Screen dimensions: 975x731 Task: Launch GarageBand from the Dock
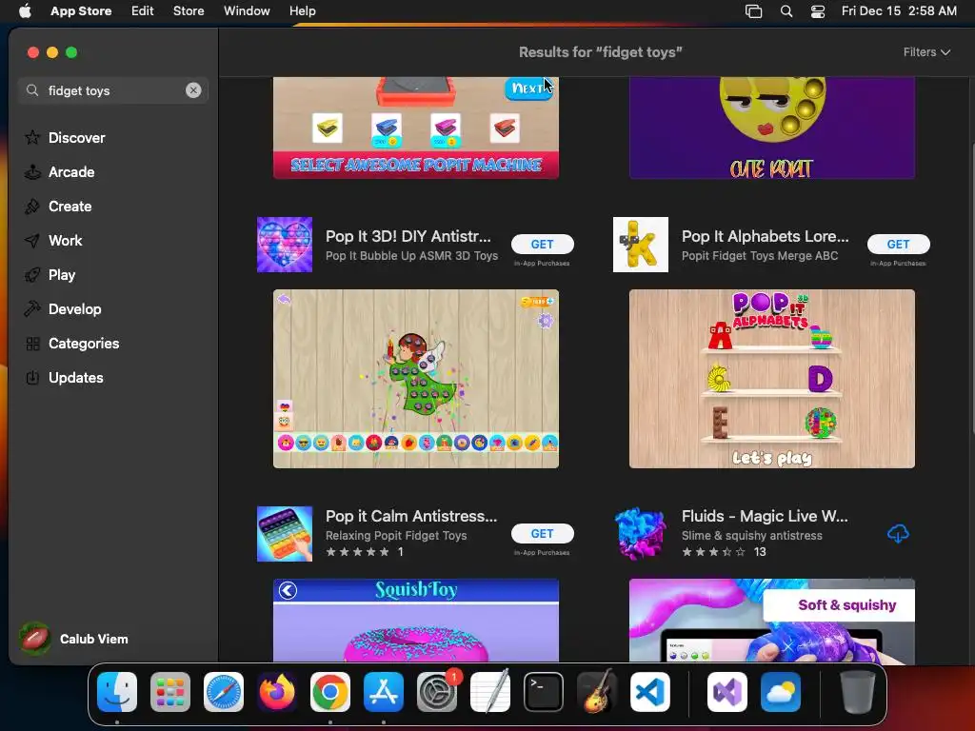(597, 691)
